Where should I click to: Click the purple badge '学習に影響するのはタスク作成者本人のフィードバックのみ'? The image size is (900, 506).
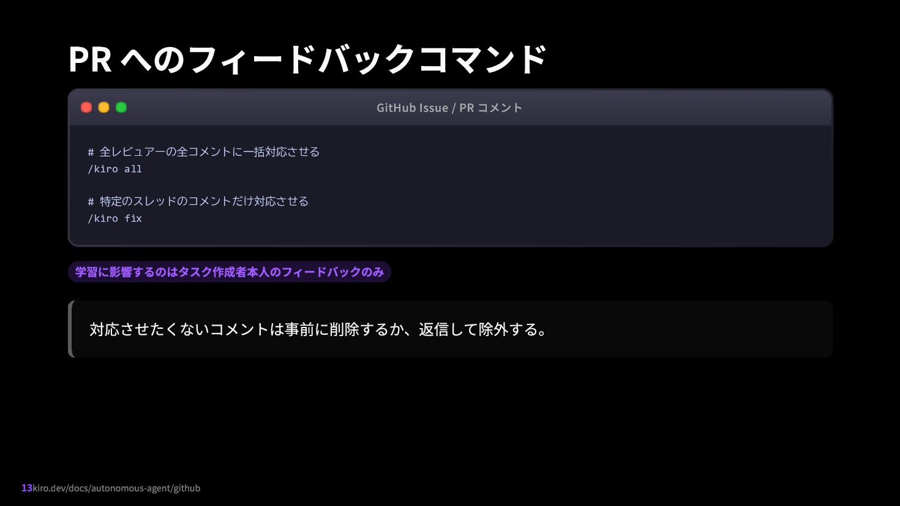230,272
